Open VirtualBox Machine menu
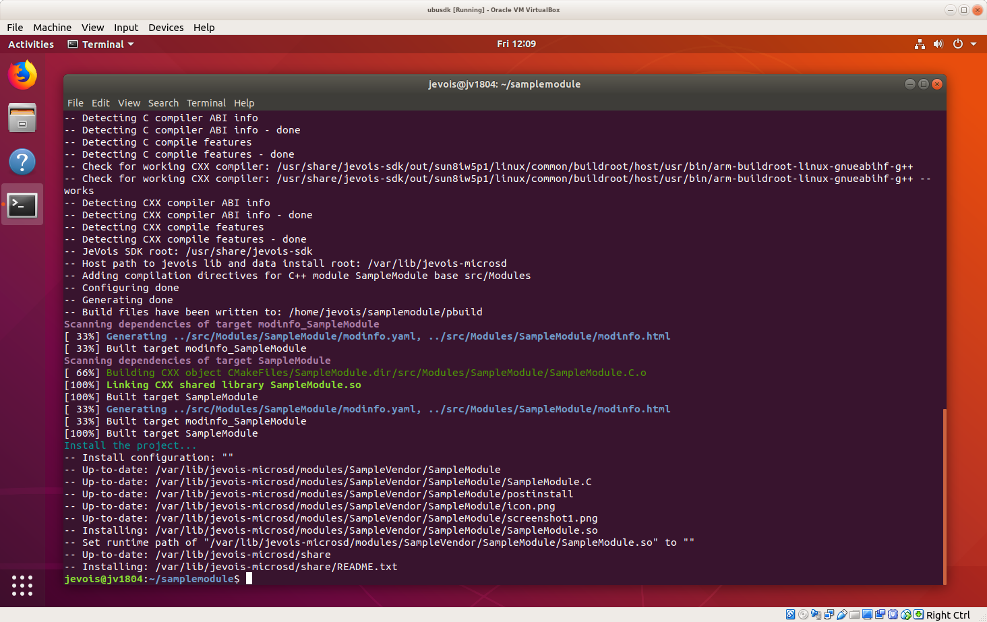987x622 pixels. [x=52, y=28]
